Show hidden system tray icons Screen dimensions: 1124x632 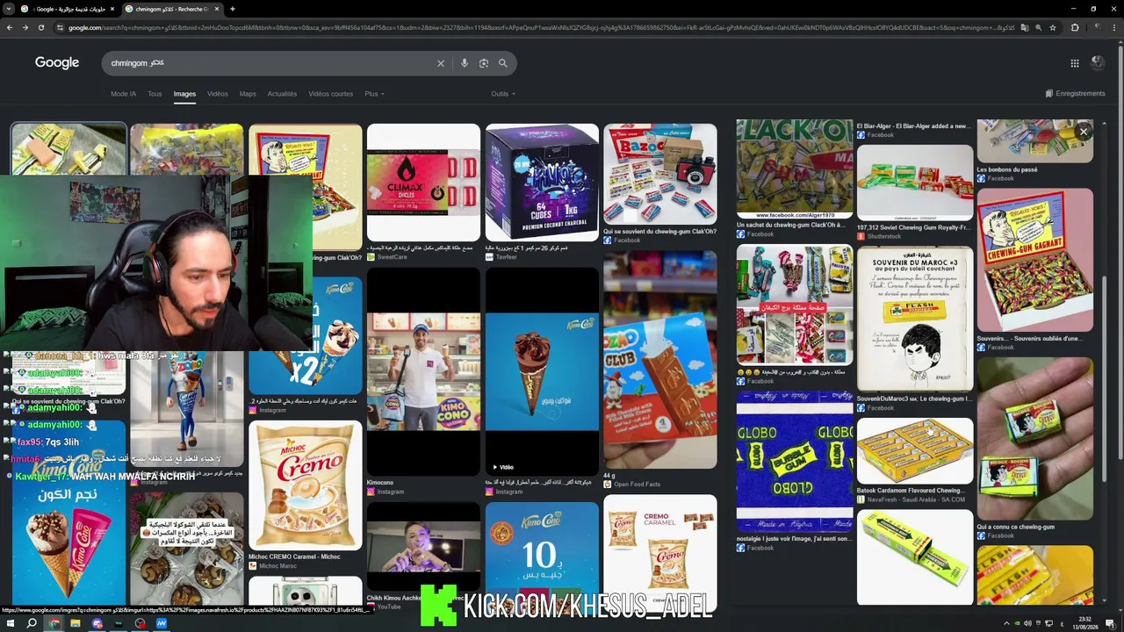point(1006,623)
